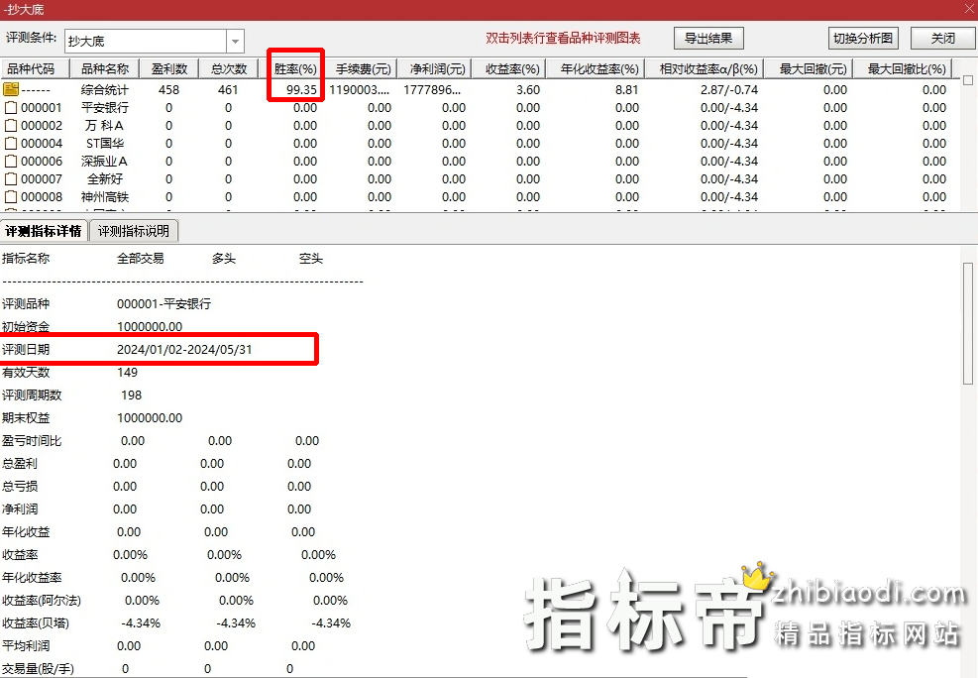Viewport: 978px width, 678px height.
Task: Select the 评测指标详情 tab
Action: click(44, 231)
